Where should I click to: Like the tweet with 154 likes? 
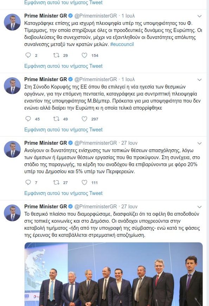84,56
